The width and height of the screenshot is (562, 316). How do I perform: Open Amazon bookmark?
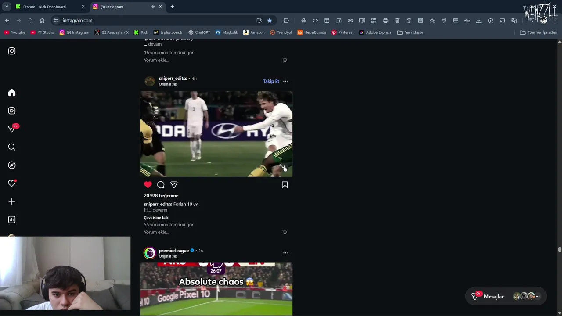(x=254, y=32)
